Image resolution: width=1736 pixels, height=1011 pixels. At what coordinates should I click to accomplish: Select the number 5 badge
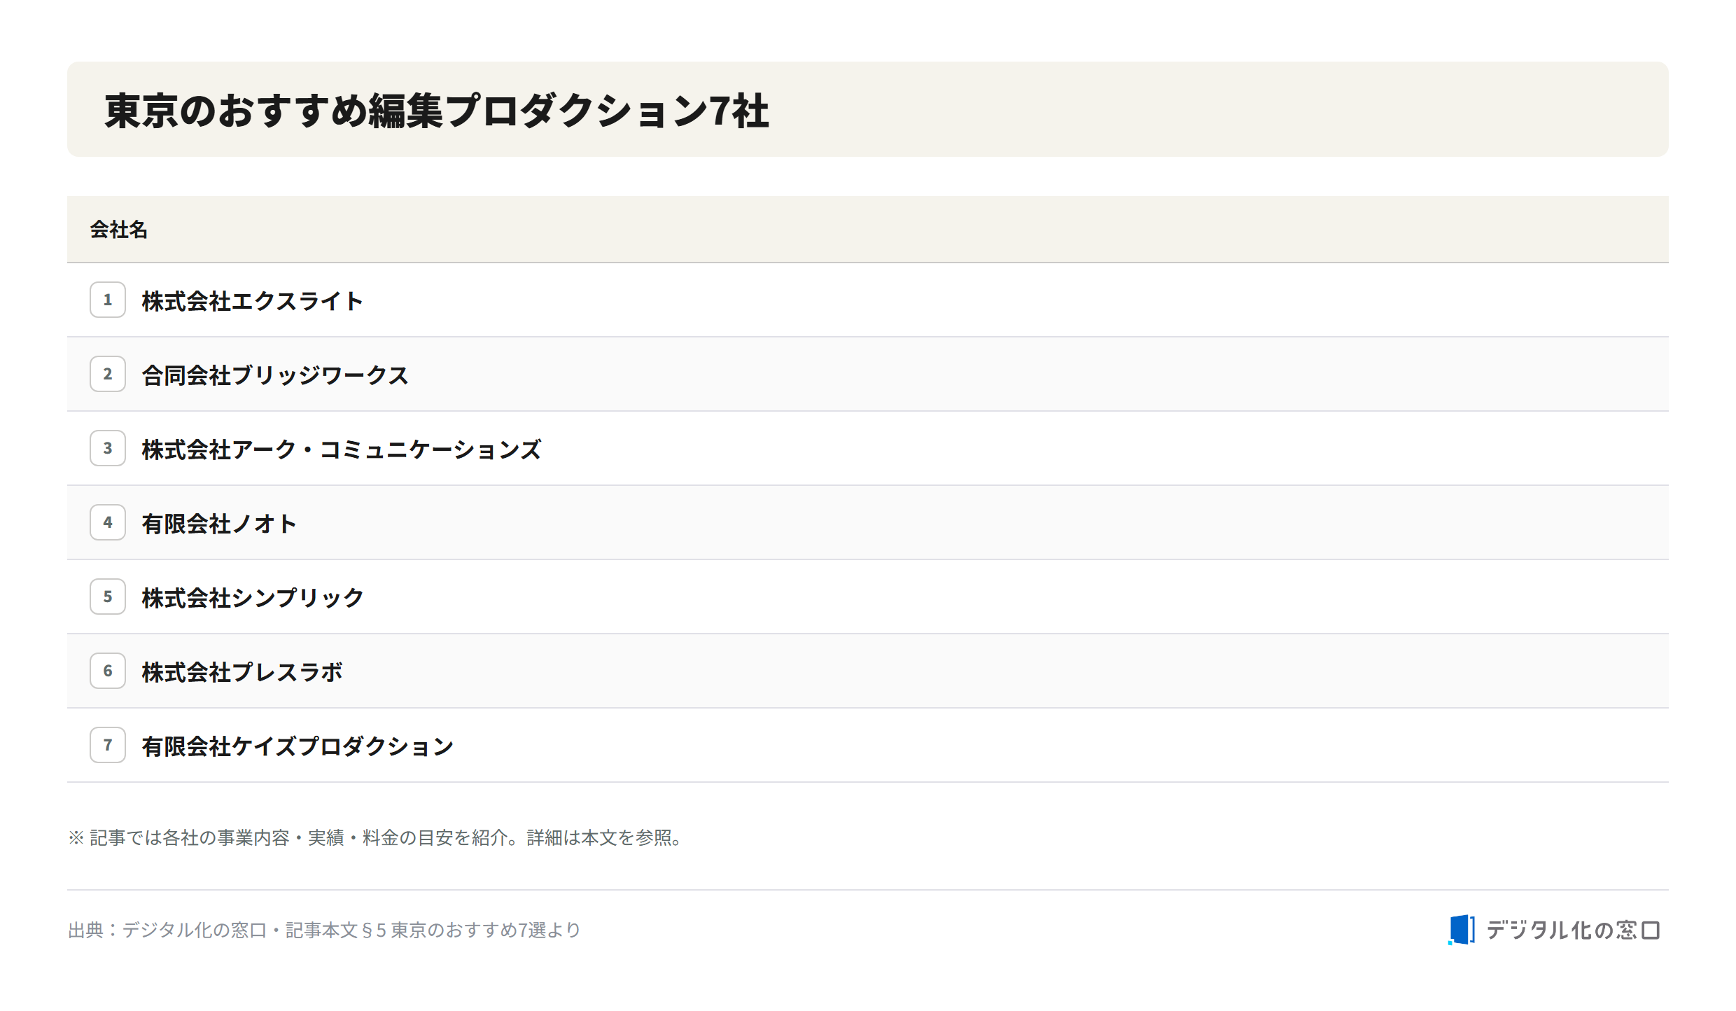pos(108,597)
